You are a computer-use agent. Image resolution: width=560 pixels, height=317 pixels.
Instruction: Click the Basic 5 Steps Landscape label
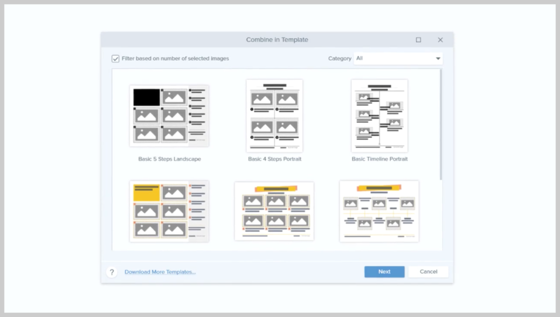170,159
